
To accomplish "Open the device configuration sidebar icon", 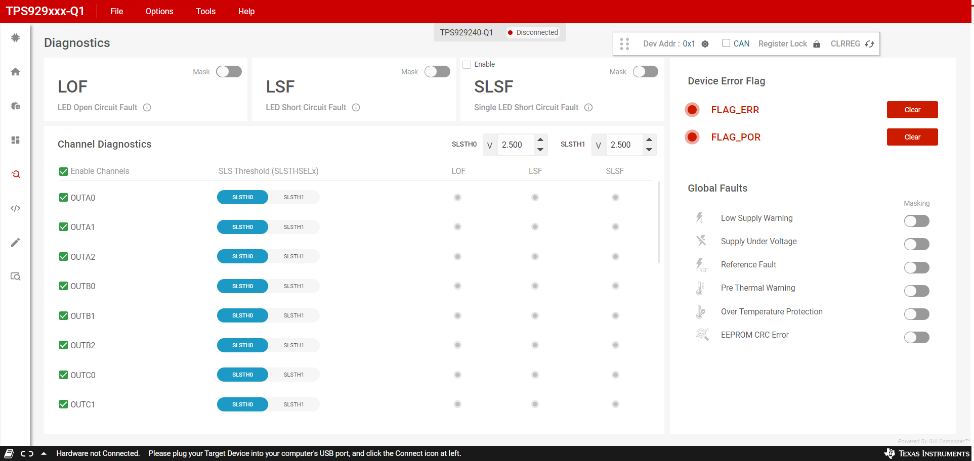I will click(x=16, y=106).
